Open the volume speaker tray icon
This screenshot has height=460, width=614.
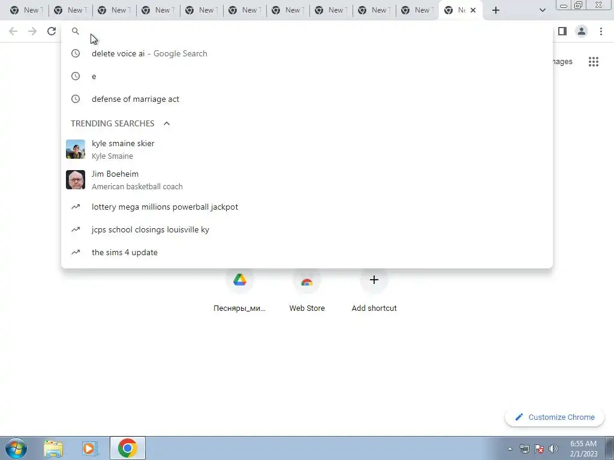tap(553, 449)
